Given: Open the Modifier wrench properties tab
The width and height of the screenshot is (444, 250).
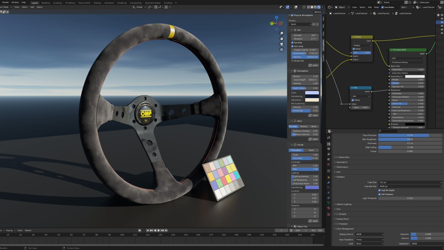Looking at the screenshot, I should [x=329, y=183].
